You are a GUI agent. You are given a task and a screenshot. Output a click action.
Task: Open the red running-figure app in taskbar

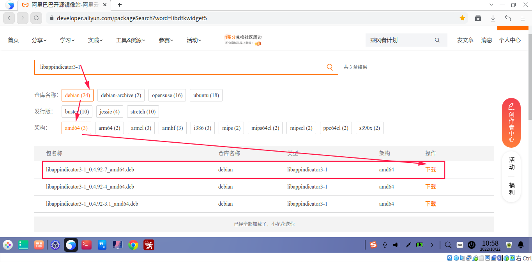pos(149,245)
